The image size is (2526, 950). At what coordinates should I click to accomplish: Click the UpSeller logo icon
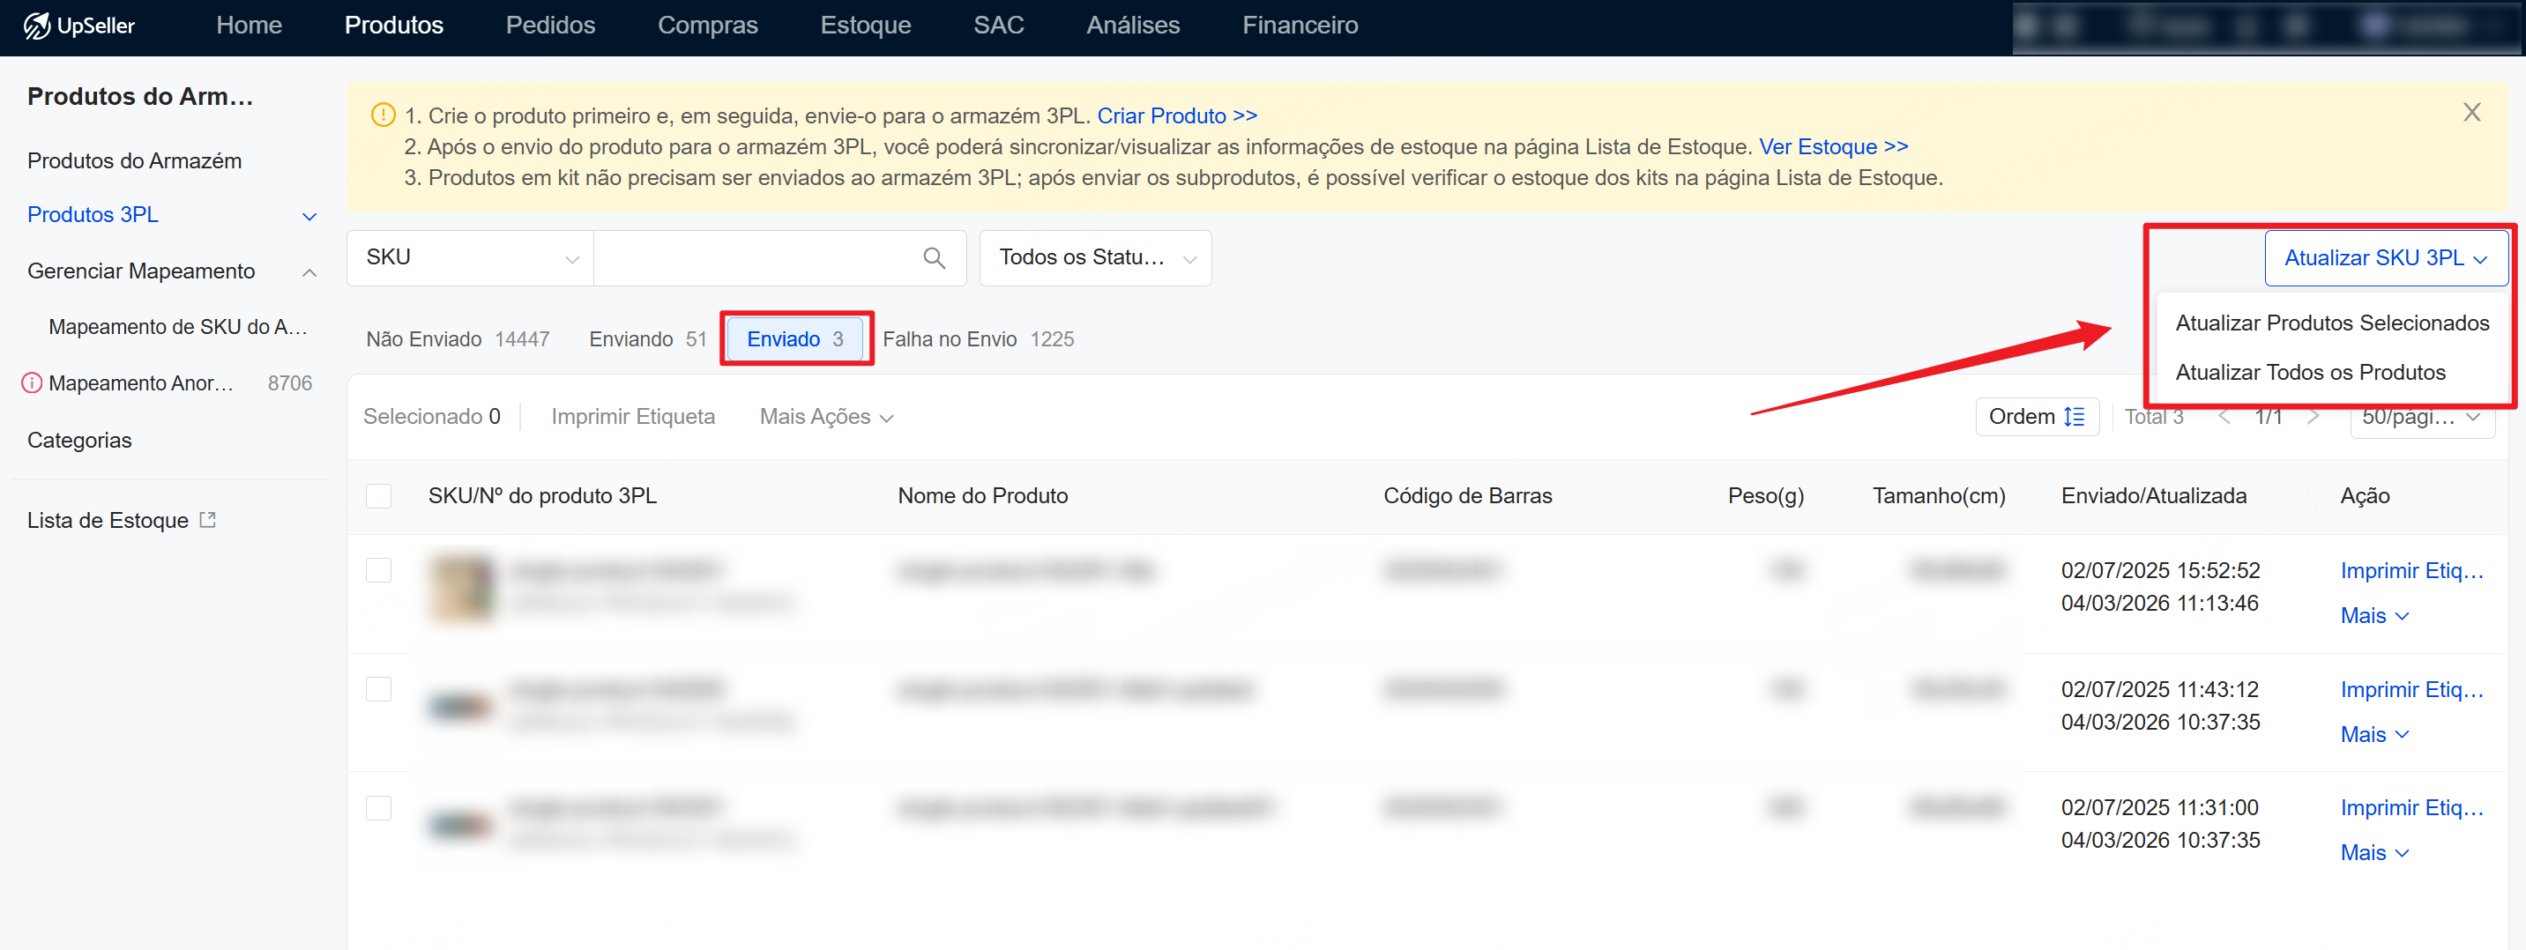click(37, 26)
